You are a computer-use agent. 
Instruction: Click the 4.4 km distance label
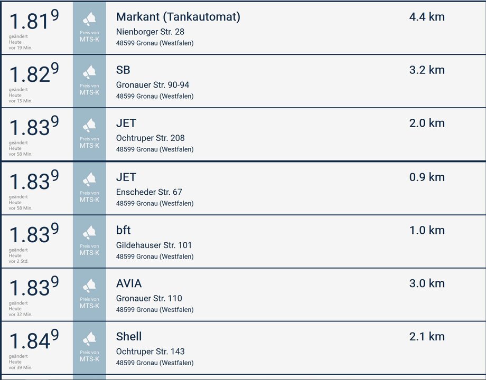coord(427,17)
